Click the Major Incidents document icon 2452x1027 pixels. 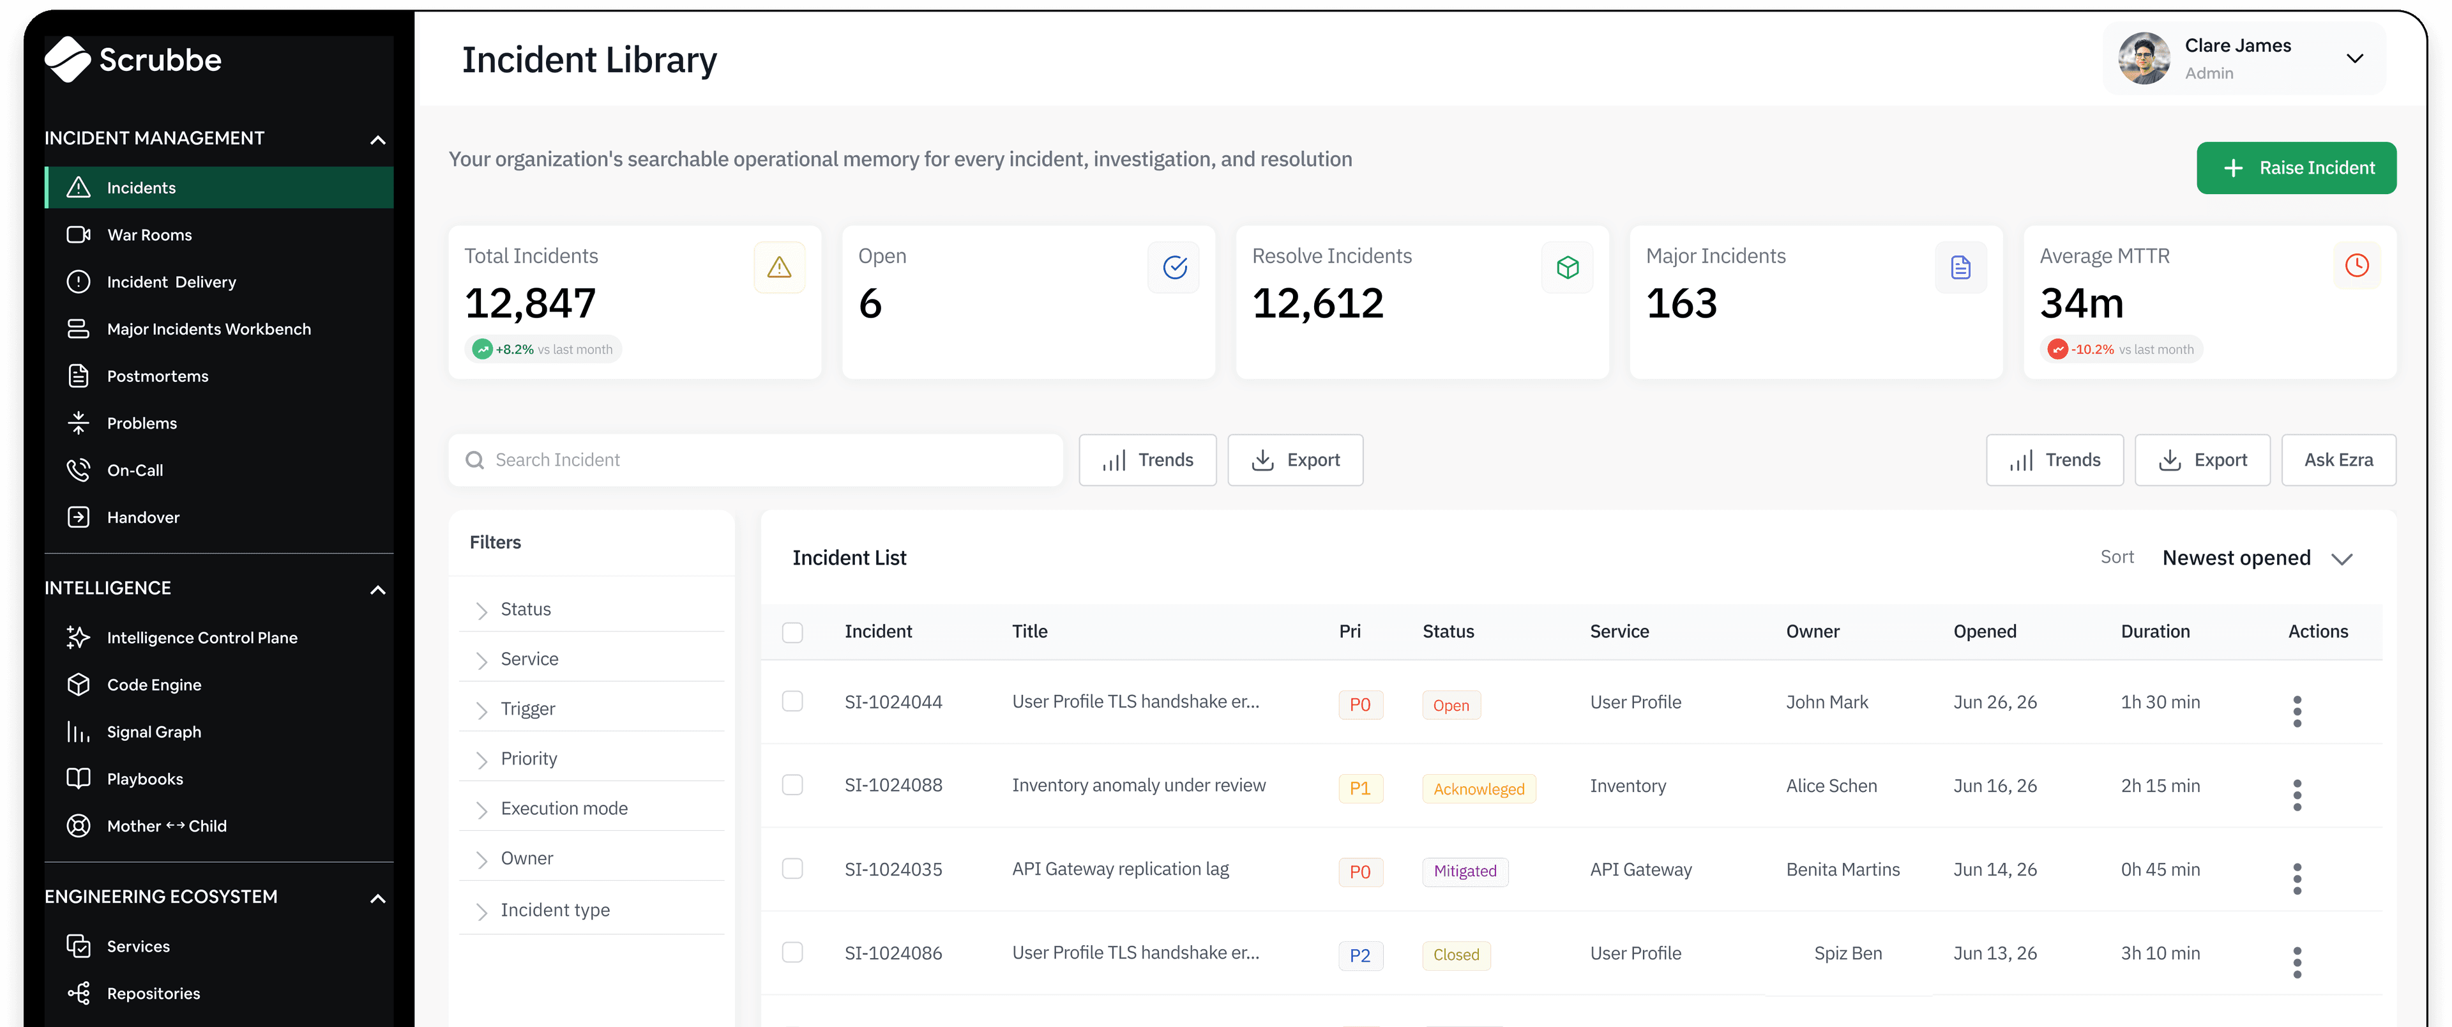[1961, 268]
